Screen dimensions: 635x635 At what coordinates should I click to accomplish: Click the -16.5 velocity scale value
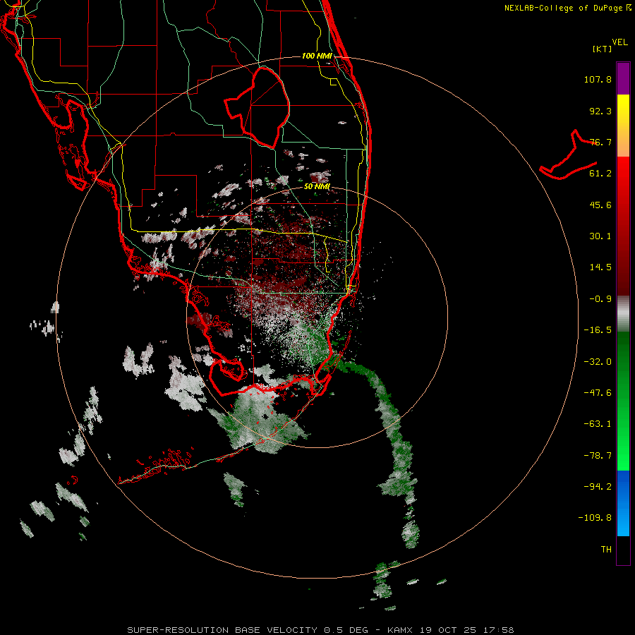598,330
